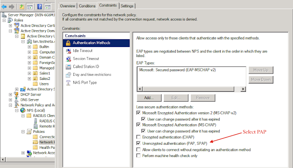Expand the DHCP Server node
Screen dimensions: 293x168
(x=11, y=94)
